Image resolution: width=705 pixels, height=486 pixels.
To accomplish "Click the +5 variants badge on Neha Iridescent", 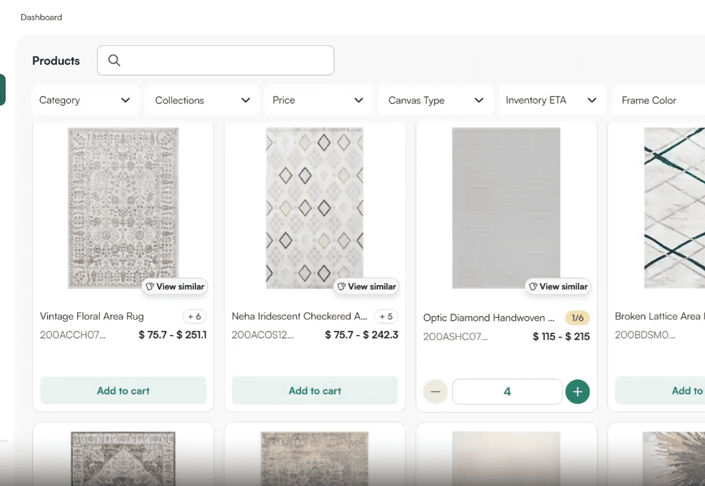I will click(386, 316).
